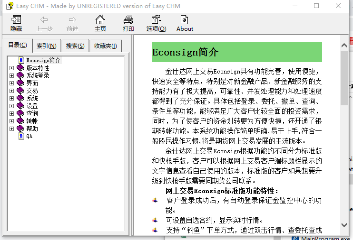Screen dimensions: 353x240
Task: Click the book icon beside 帮助
Action: click(20, 129)
